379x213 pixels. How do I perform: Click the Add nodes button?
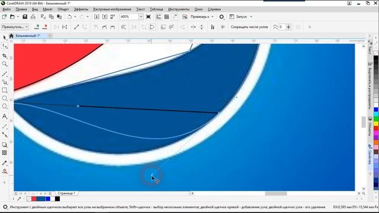click(37, 27)
